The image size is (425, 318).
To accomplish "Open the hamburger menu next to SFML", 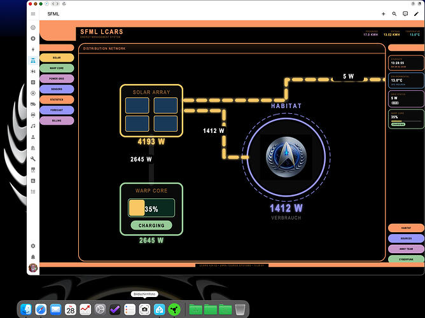I will [x=33, y=14].
